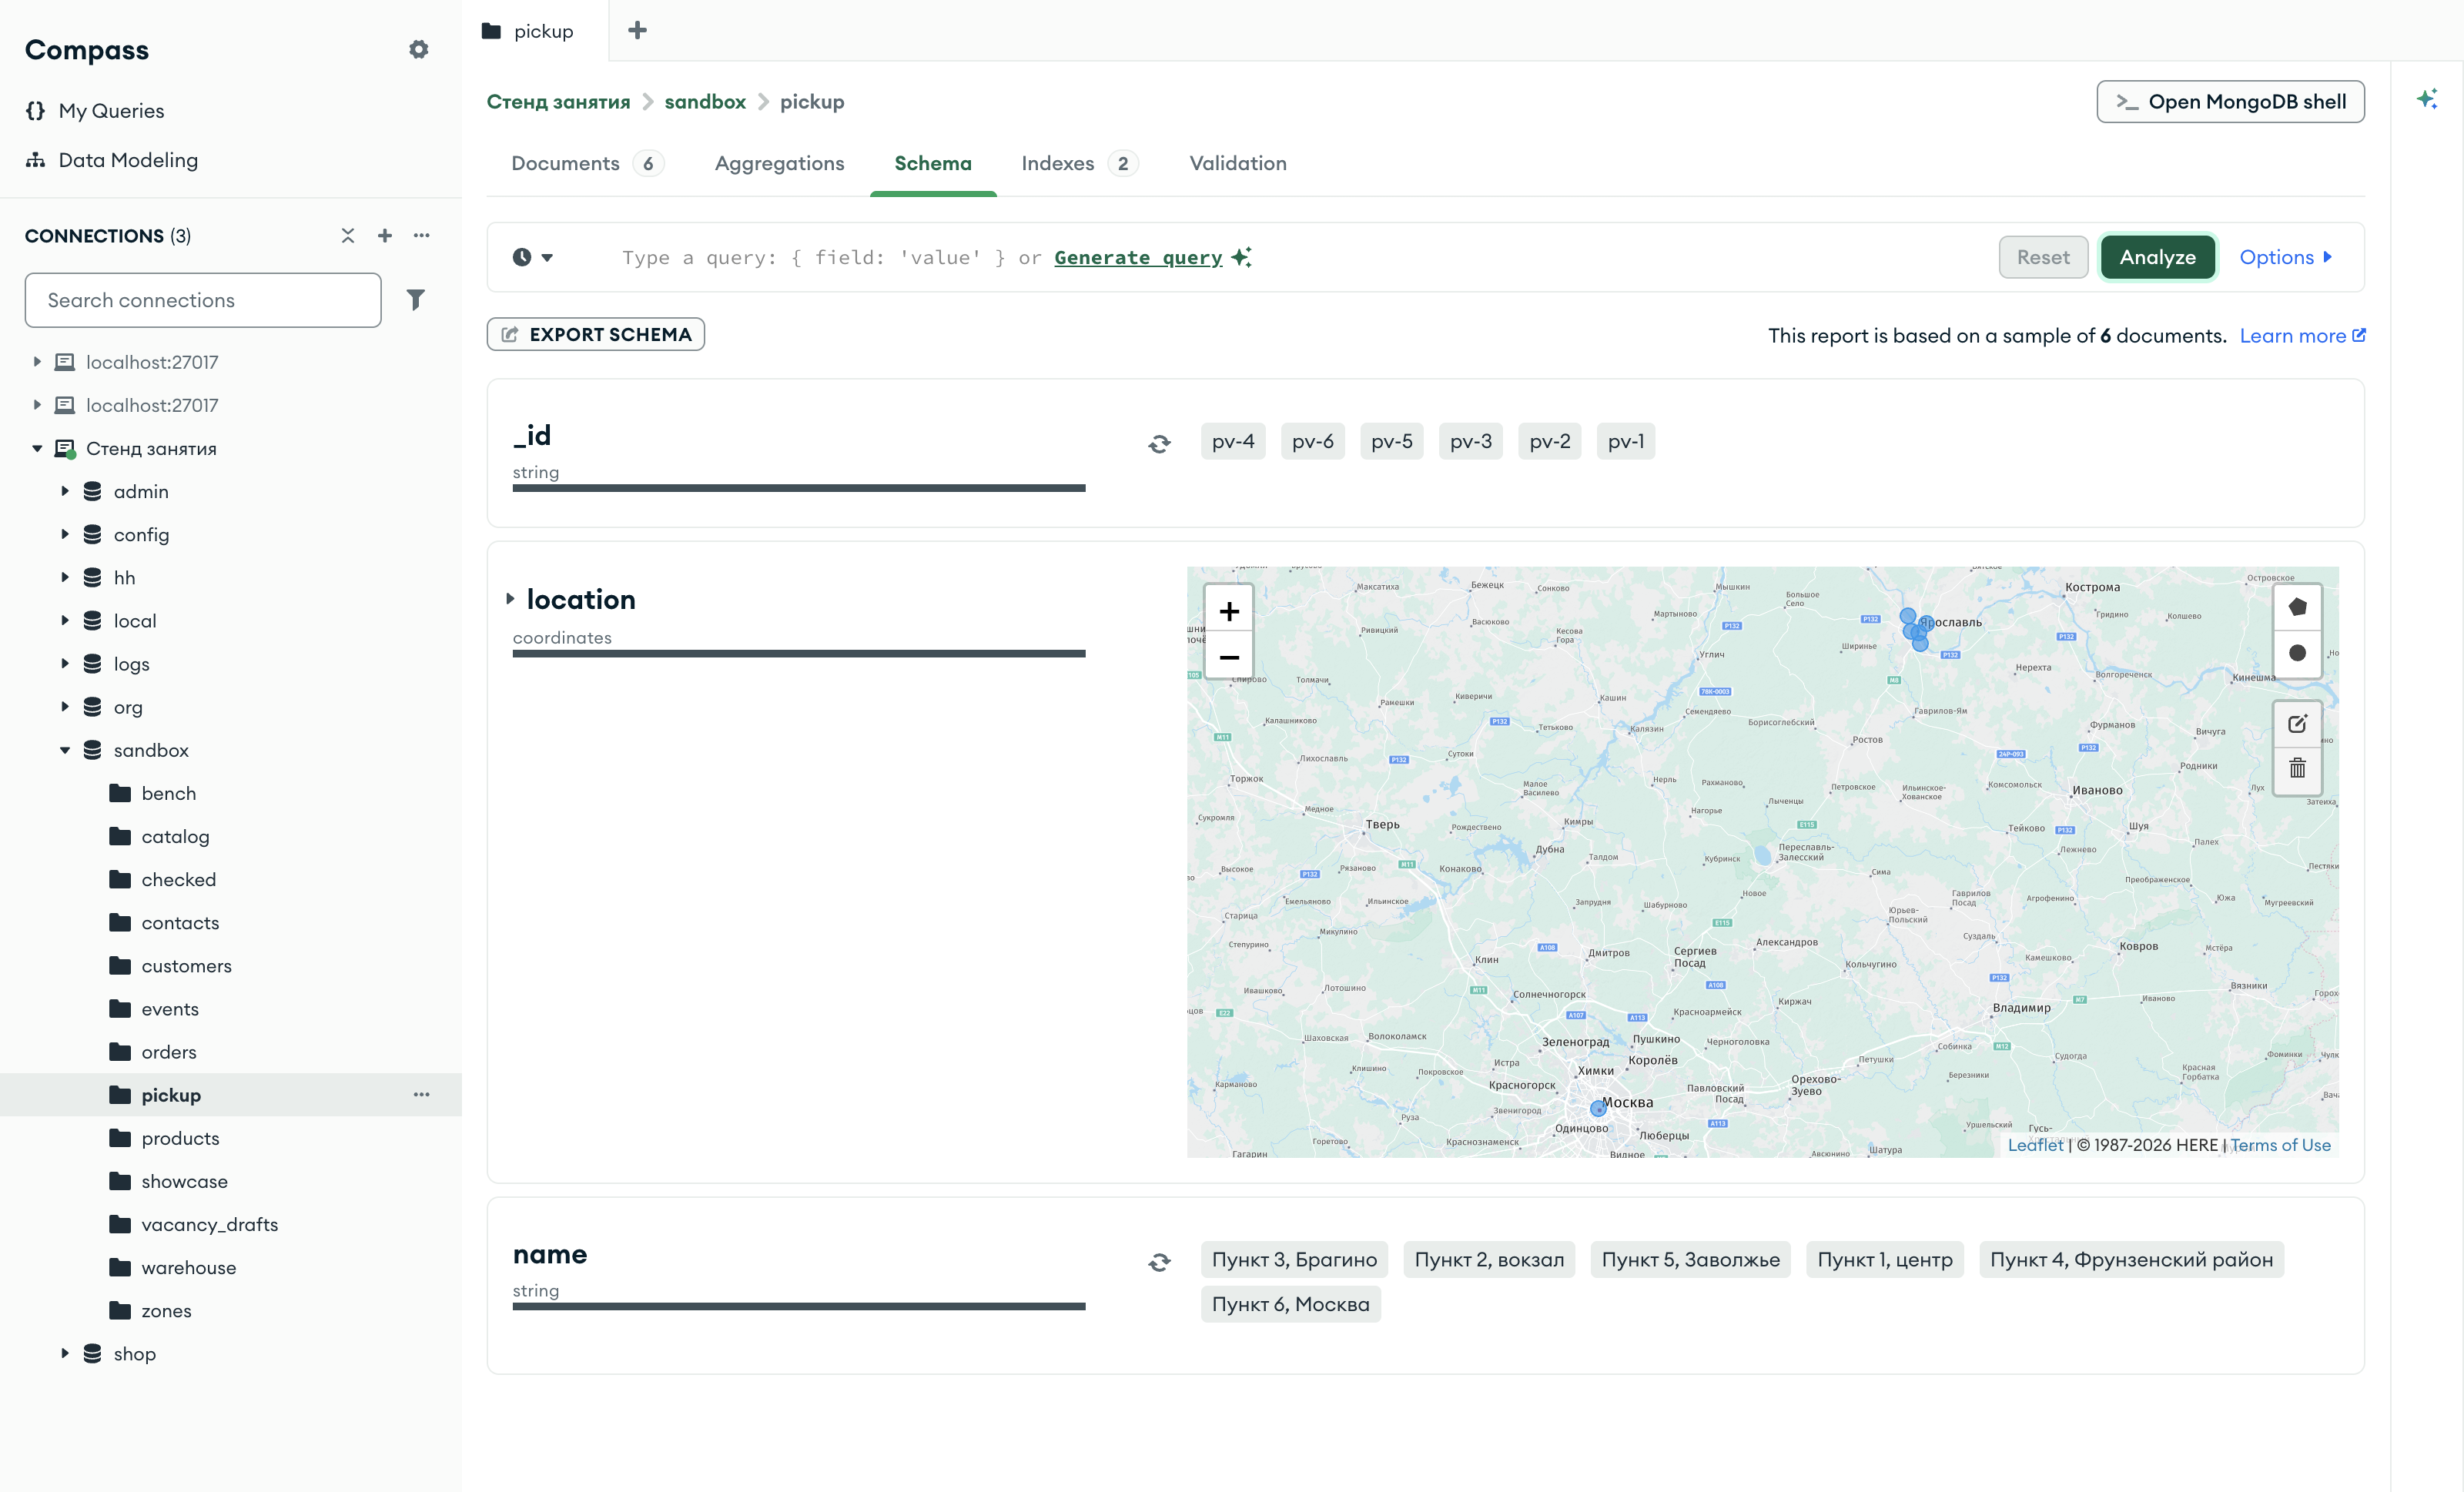
Task: Select the Пункт 6, Москва value chip
Action: click(1290, 1304)
